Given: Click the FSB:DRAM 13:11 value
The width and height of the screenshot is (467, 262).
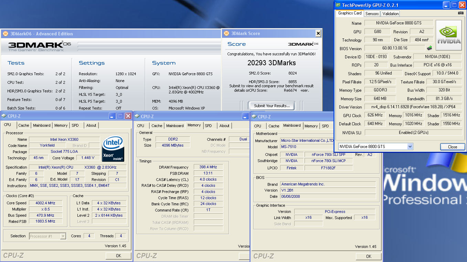Looking at the screenshot, I should tap(208, 173).
